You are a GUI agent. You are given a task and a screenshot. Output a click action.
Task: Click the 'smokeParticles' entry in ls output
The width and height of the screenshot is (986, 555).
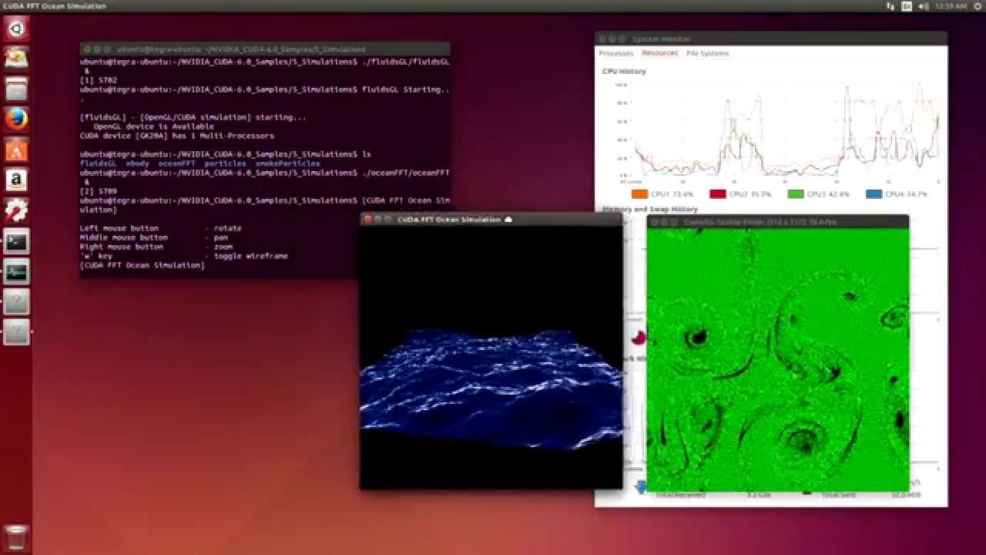(x=288, y=163)
